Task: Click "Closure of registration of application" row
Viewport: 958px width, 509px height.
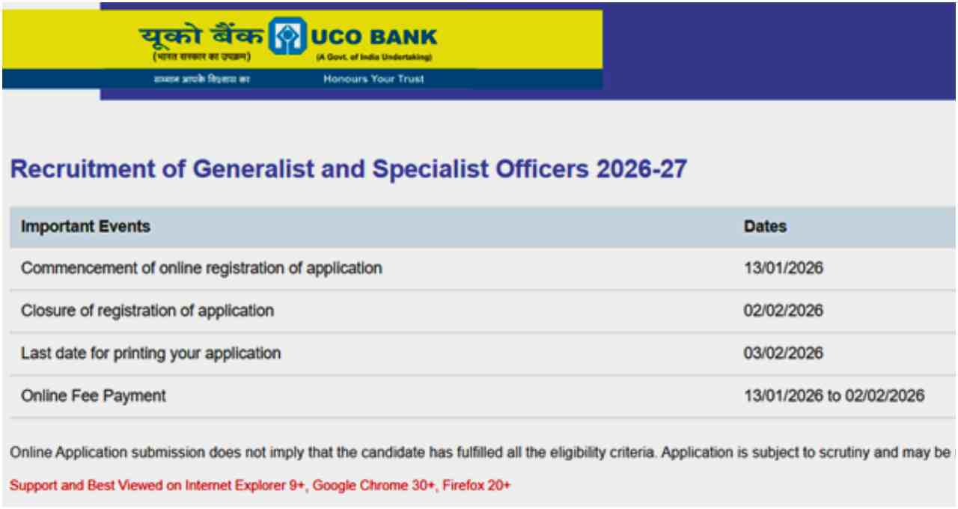Action: [x=147, y=310]
